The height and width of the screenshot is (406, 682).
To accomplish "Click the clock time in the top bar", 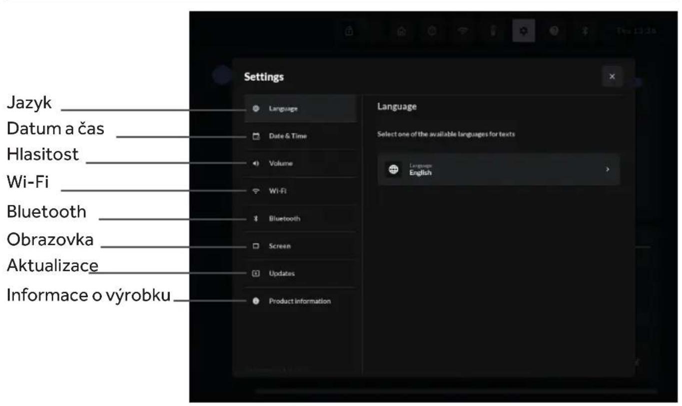I will (635, 31).
